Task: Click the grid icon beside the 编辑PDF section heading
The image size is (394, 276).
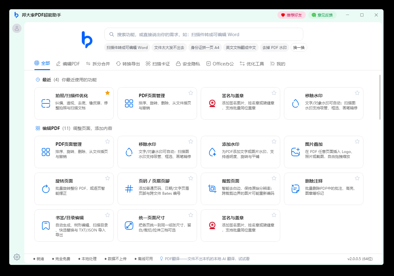Action: 38,128
